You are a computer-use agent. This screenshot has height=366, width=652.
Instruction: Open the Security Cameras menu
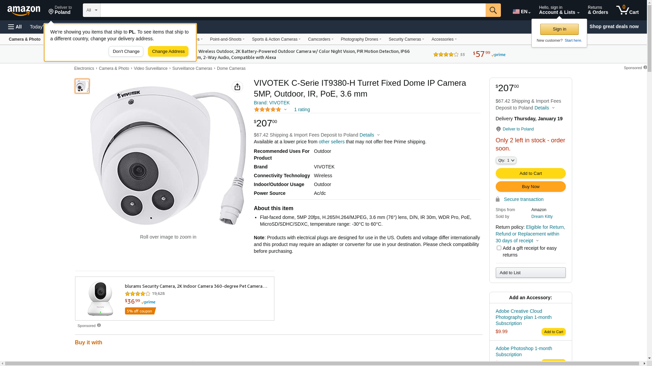click(406, 39)
